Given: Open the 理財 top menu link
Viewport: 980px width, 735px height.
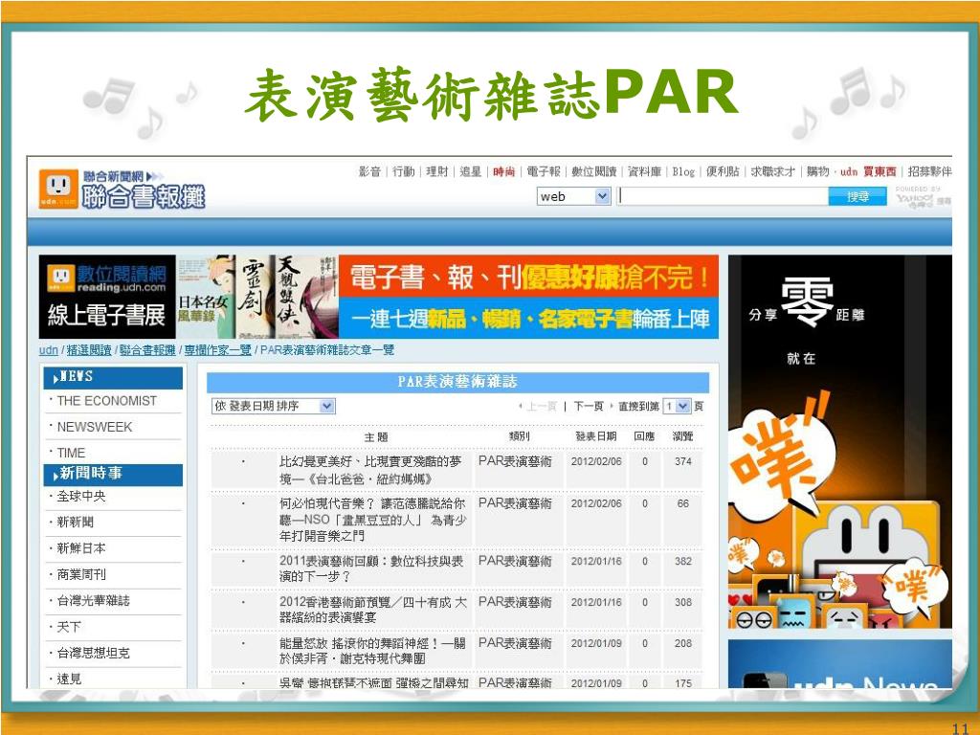Looking at the screenshot, I should pos(436,171).
